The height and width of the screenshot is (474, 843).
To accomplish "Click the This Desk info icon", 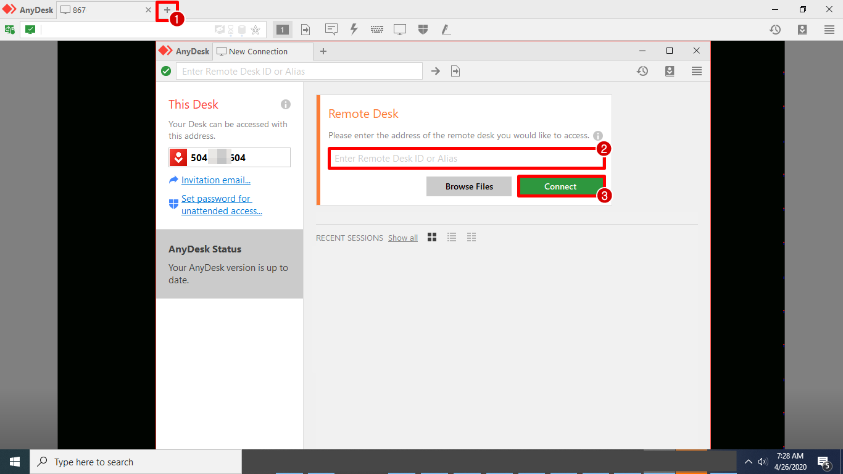I will (285, 104).
